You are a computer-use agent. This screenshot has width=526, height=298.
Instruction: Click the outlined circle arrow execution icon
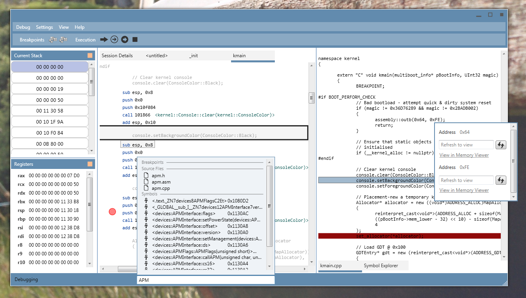click(x=114, y=39)
